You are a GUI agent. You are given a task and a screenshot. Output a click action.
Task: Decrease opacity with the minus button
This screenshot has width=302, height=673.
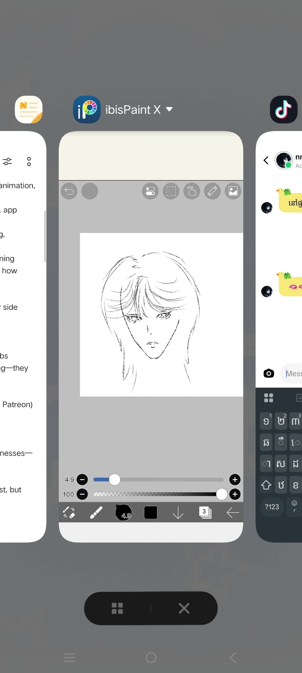point(82,494)
